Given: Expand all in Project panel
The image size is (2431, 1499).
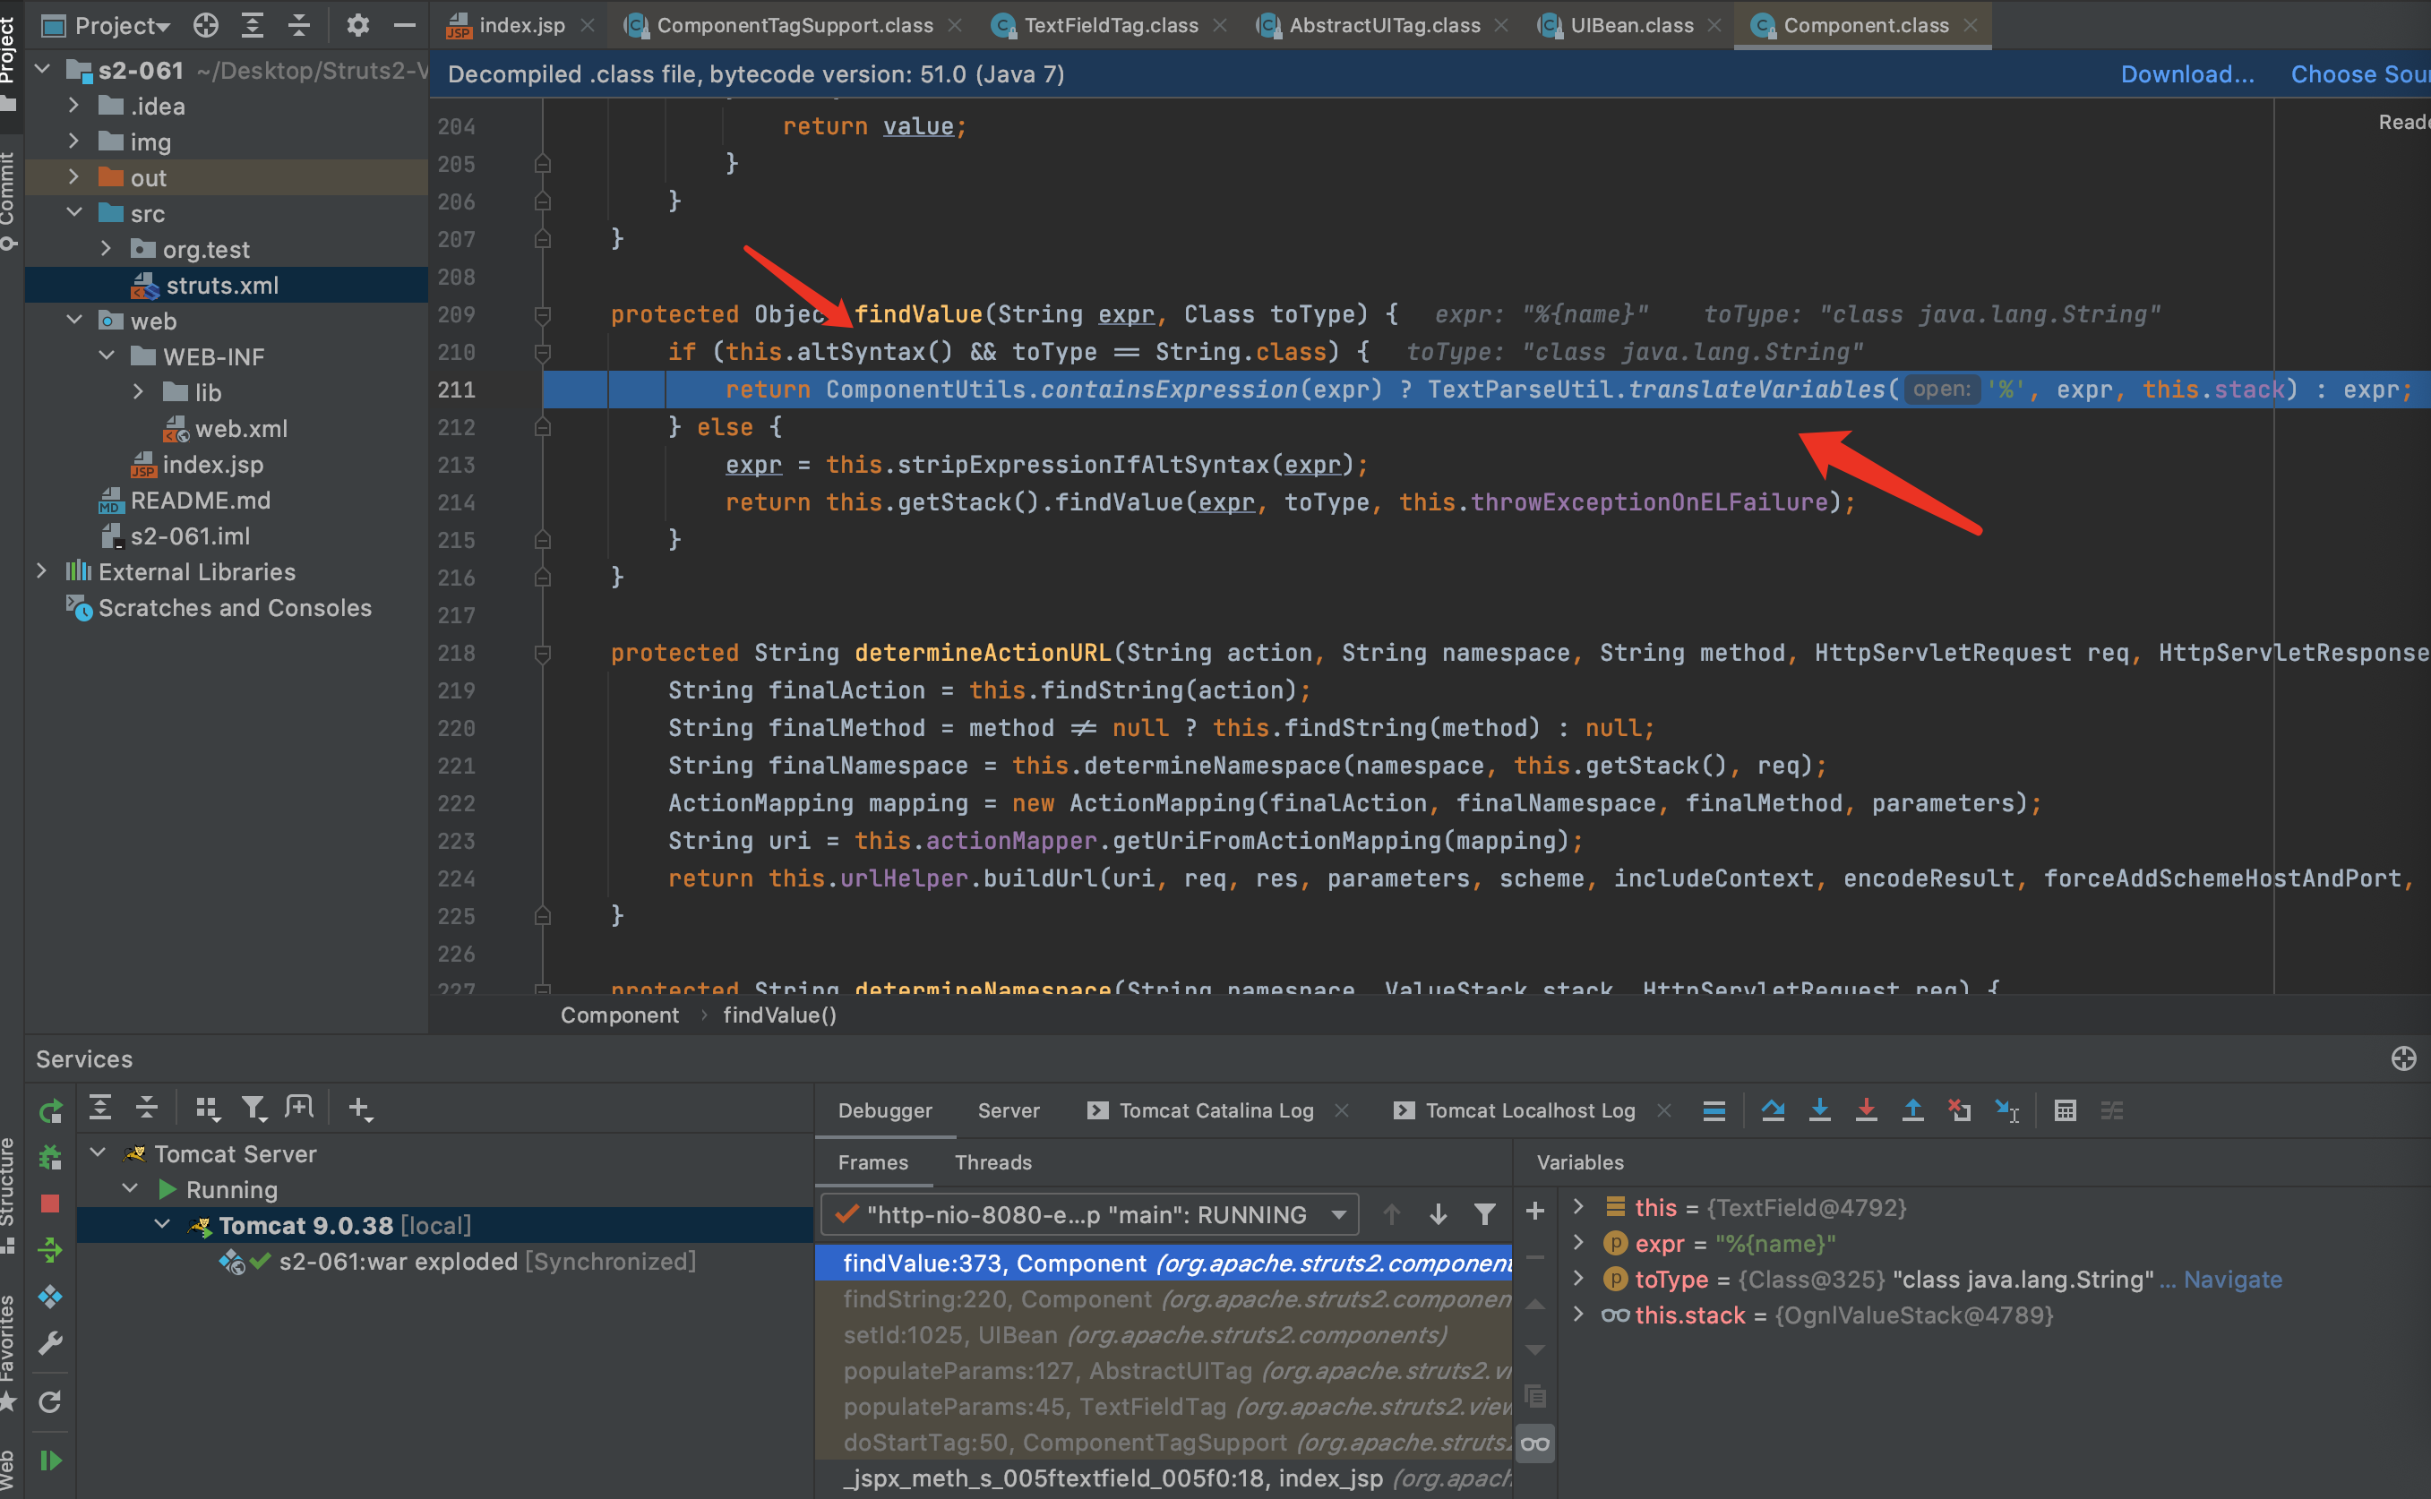Looking at the screenshot, I should pyautogui.click(x=253, y=25).
